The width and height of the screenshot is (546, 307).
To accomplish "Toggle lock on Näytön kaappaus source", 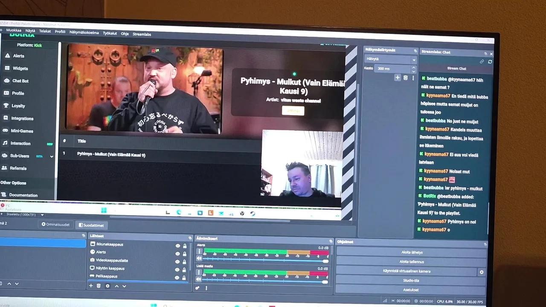I will [185, 269].
